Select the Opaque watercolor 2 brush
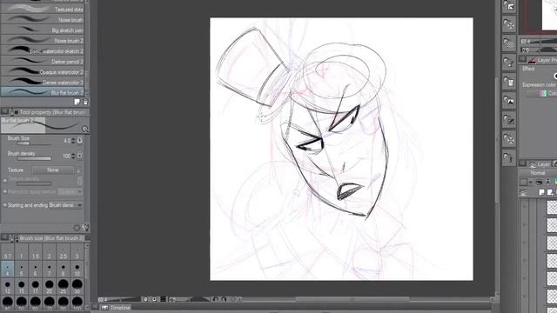This screenshot has width=557, height=313. [43, 71]
